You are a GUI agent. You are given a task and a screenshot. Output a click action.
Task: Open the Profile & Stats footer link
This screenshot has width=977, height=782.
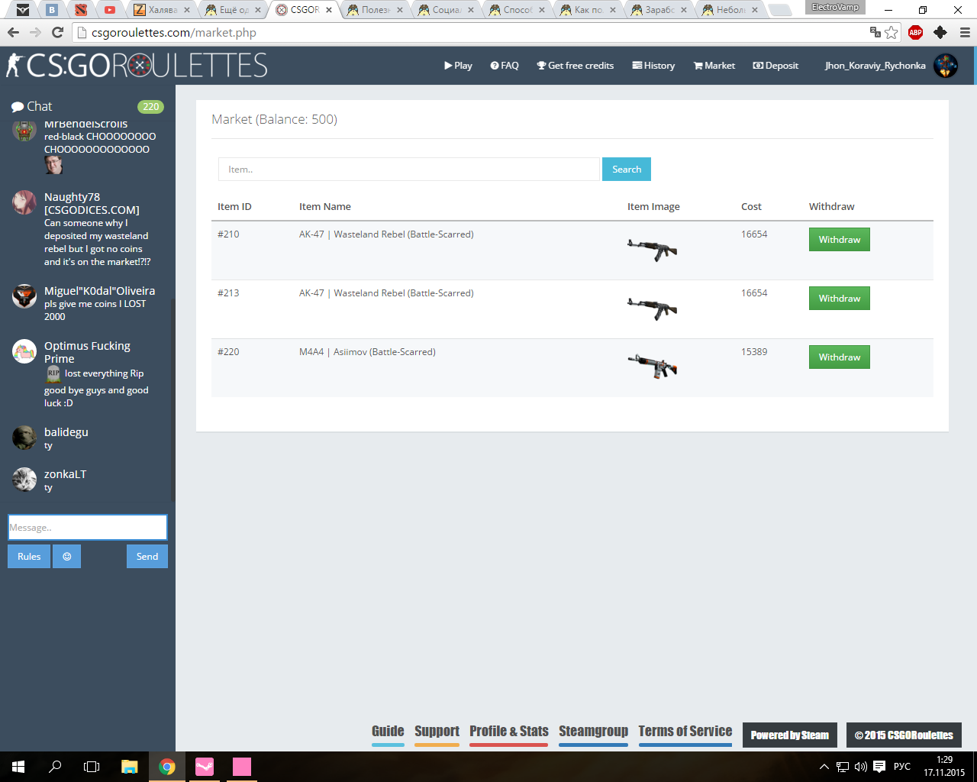click(509, 732)
